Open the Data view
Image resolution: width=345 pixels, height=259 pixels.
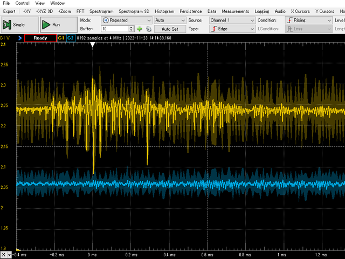(x=212, y=11)
